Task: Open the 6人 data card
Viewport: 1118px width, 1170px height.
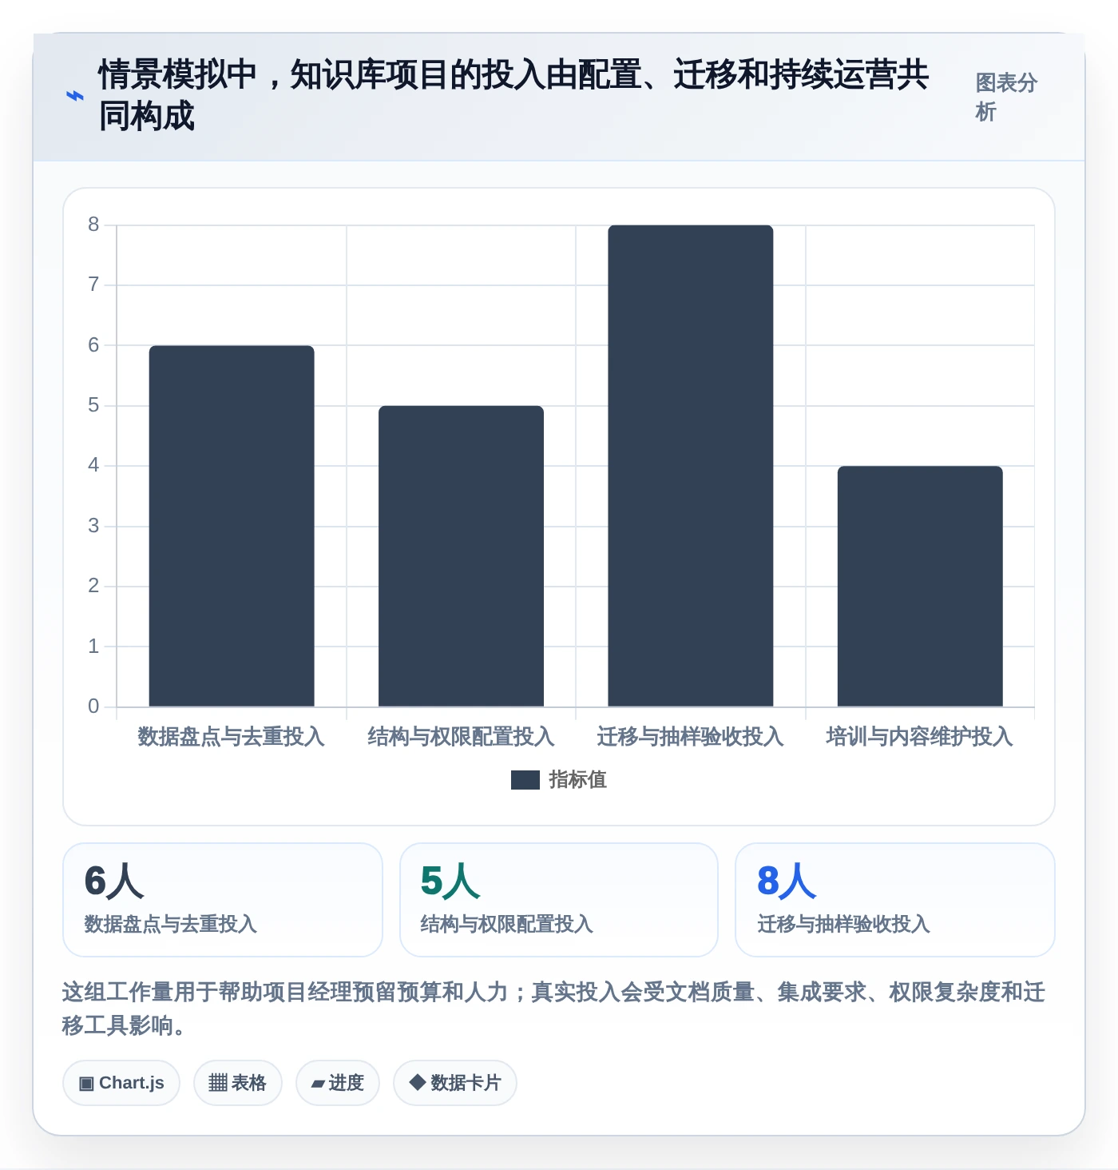Action: click(223, 900)
